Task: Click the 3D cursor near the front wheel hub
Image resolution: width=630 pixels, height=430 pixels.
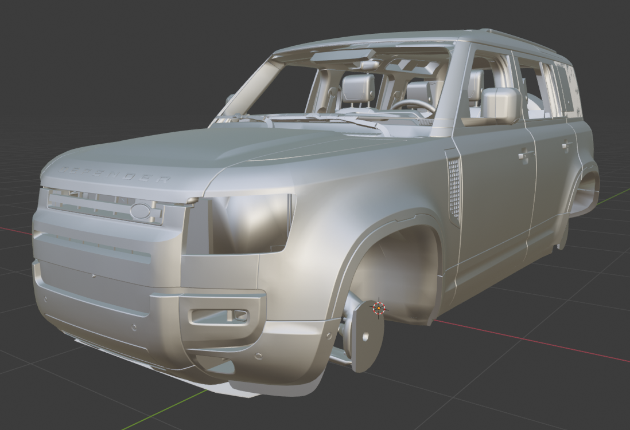Action: 379,308
